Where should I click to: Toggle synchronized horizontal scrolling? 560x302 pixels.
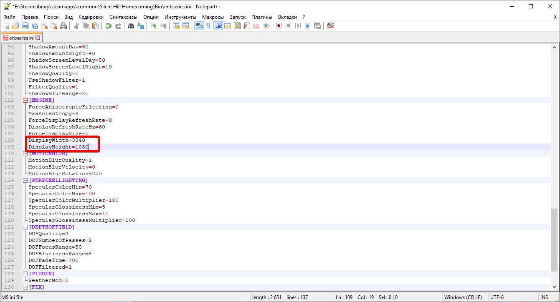(x=186, y=26)
